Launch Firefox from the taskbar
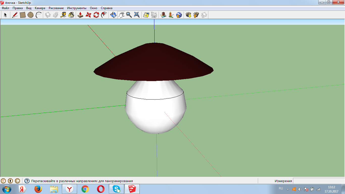The width and height of the screenshot is (345, 194). tap(38, 189)
